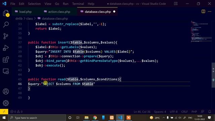The height and width of the screenshot is (121, 215).
Task: Click line number 37 in gutter
Action: [x=20, y=42]
